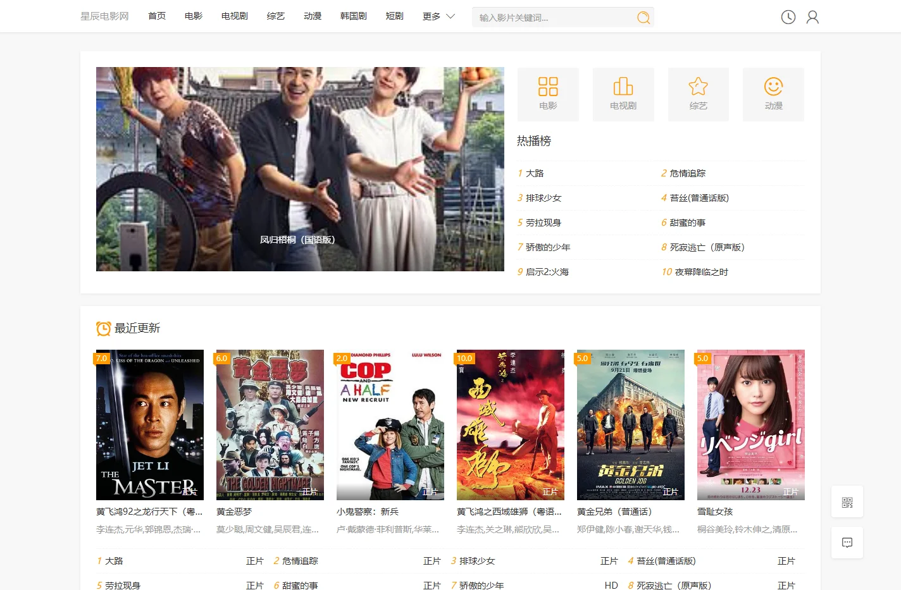901x590 pixels.
Task: Open the 黄金恶梦 movie poster
Action: (270, 425)
